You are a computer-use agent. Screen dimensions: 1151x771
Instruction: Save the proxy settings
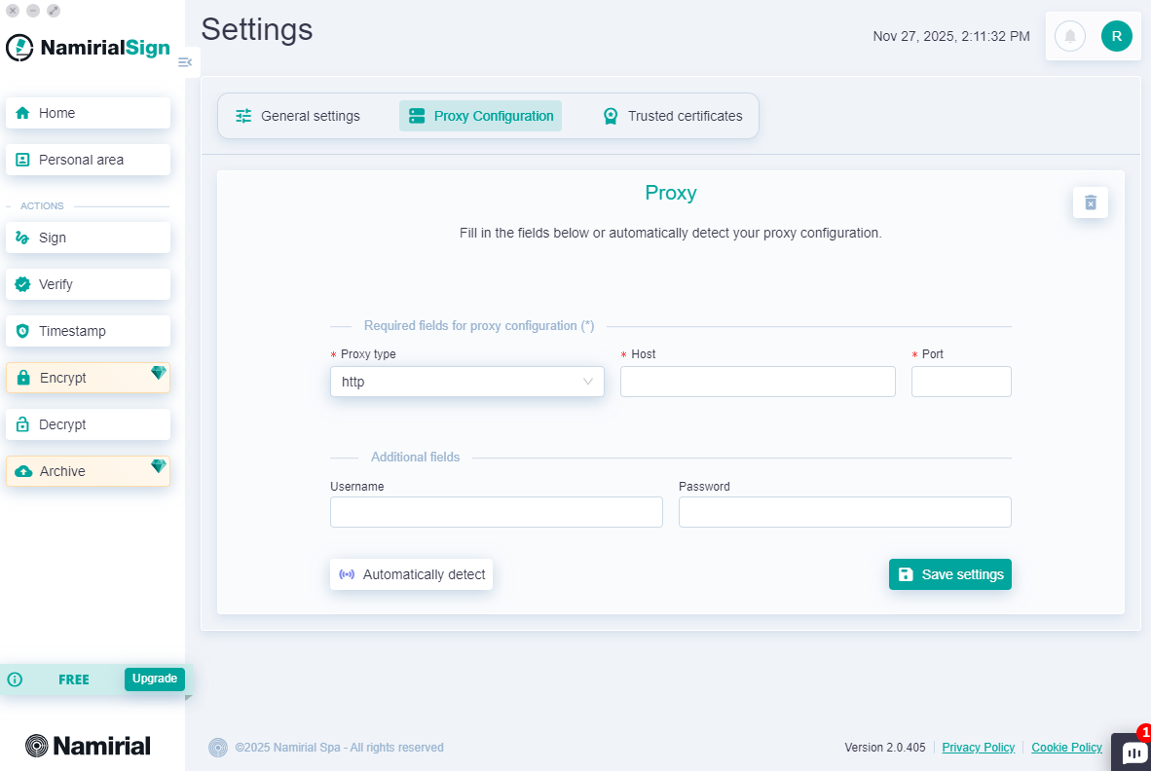tap(949, 574)
